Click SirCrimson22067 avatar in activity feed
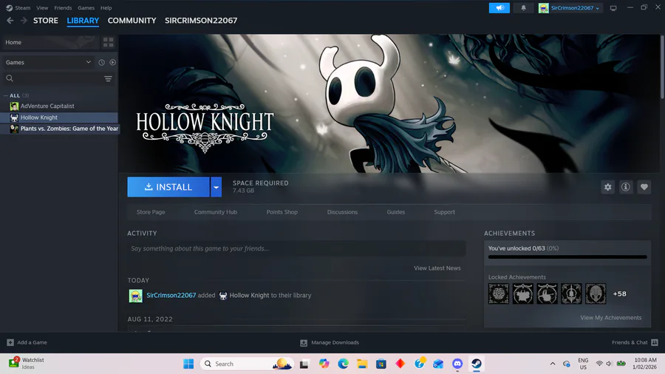The image size is (665, 374). point(135,296)
